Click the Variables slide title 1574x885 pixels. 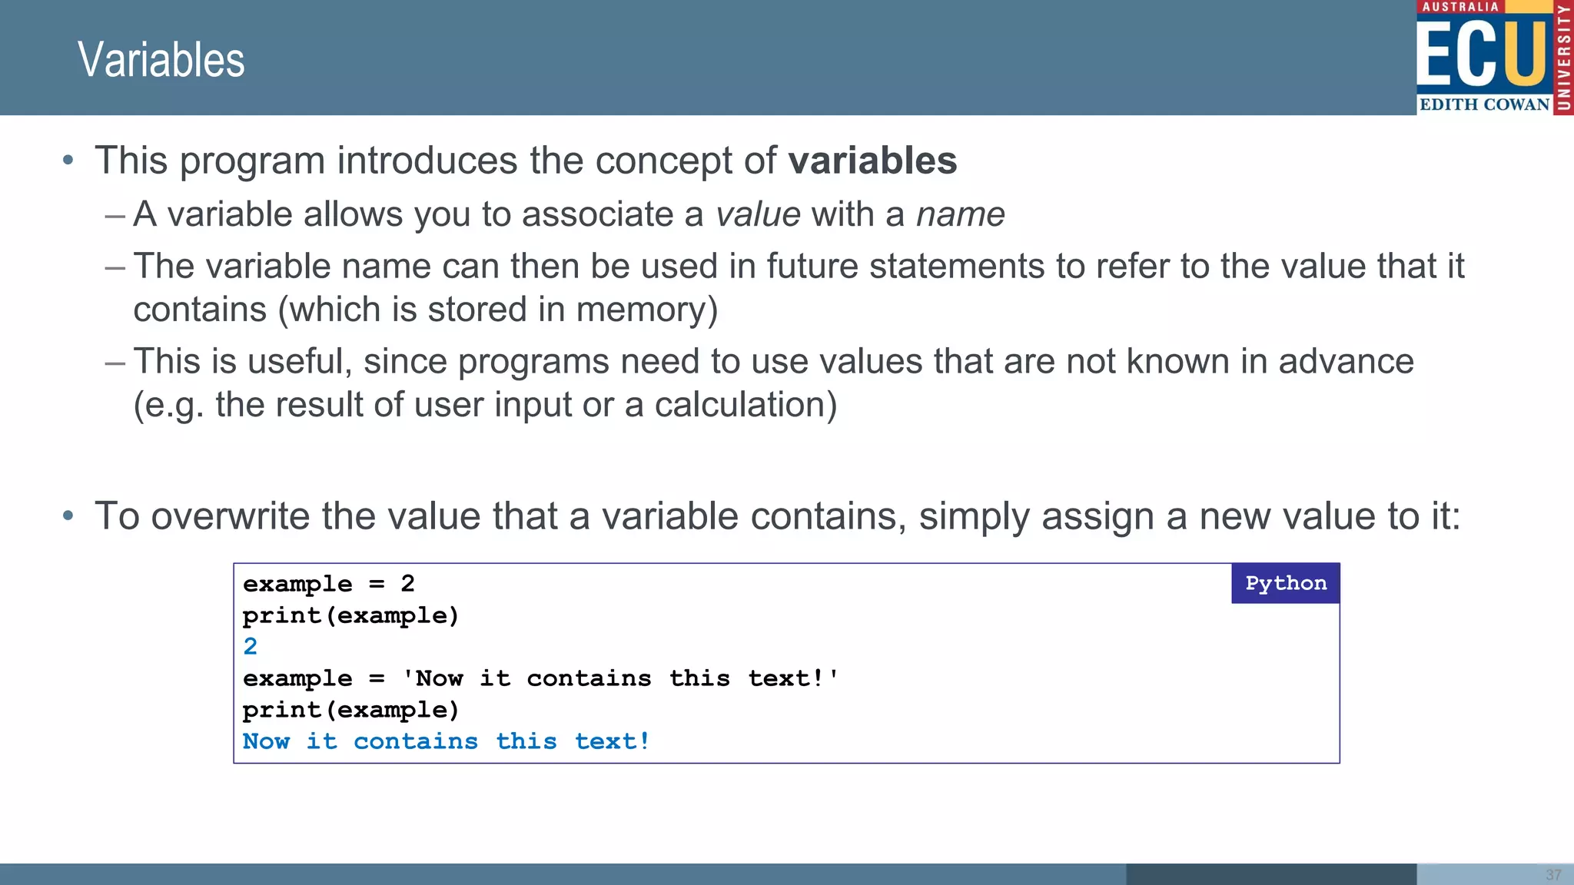click(161, 60)
